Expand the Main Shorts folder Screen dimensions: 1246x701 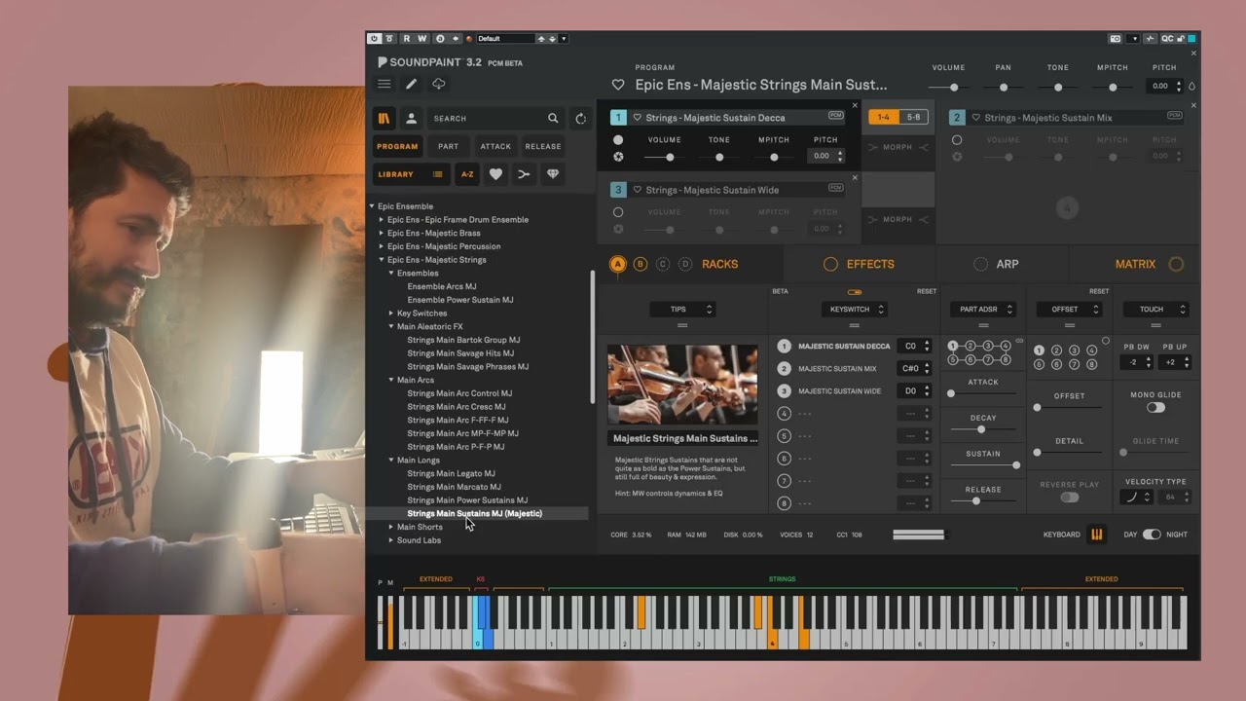(x=391, y=527)
